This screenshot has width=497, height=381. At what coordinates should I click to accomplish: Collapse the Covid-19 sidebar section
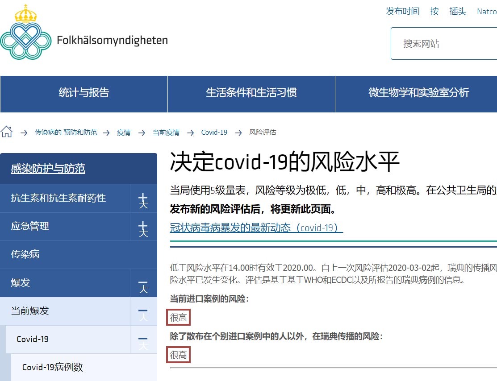(144, 339)
